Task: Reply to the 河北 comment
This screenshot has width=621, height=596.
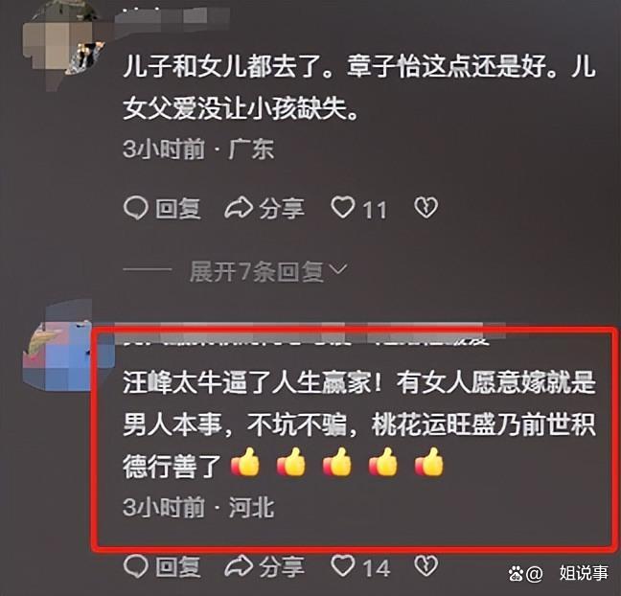Action: [x=162, y=566]
